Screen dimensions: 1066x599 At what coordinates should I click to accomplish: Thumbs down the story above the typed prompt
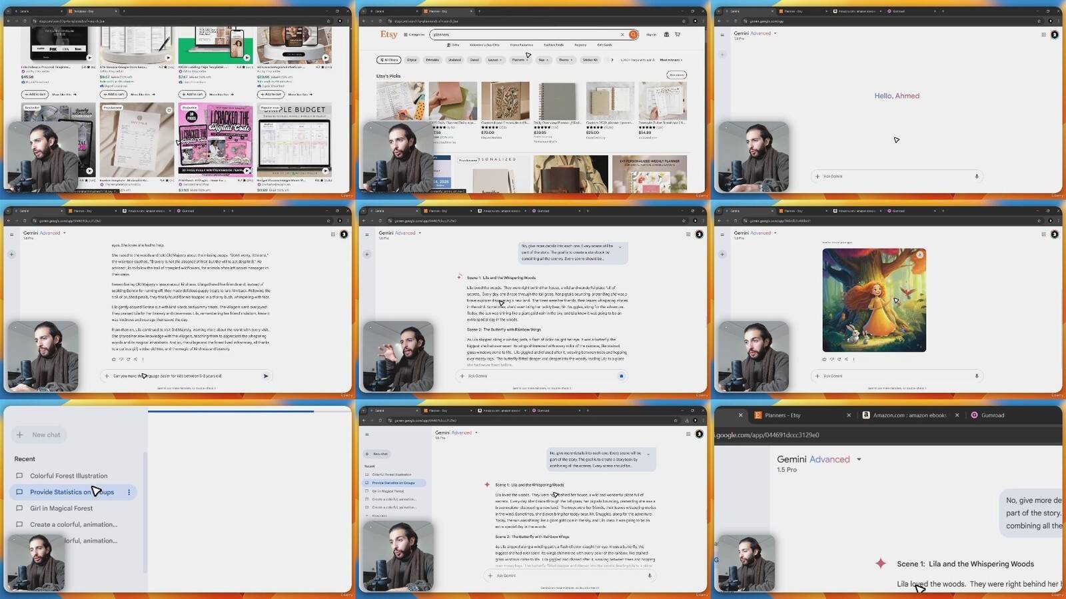pyautogui.click(x=121, y=359)
